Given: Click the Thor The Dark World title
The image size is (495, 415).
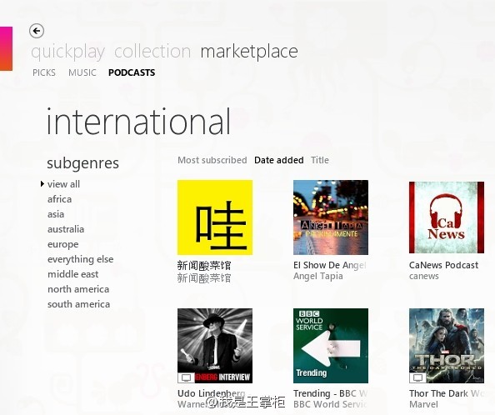Looking at the screenshot, I should tap(447, 393).
